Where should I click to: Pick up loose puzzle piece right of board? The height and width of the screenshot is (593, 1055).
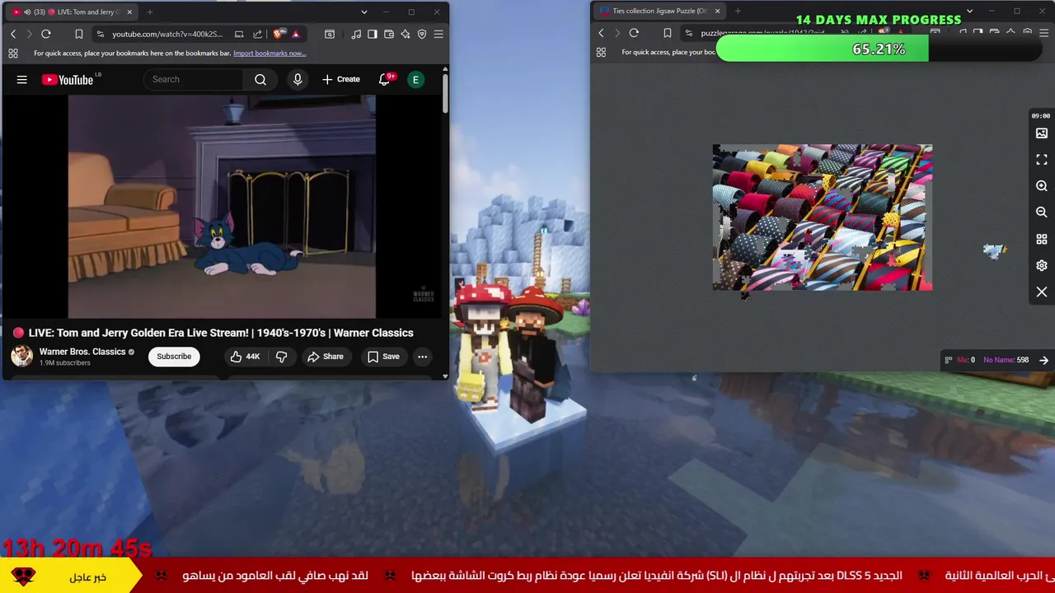pos(995,250)
